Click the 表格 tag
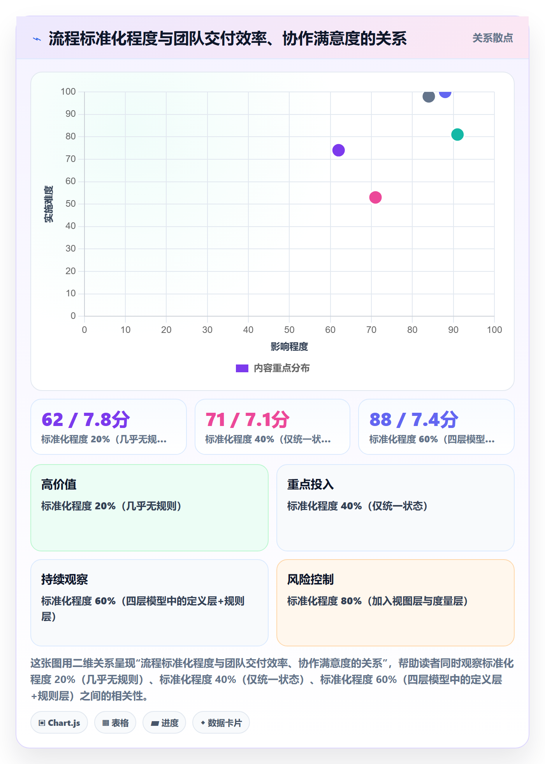The image size is (545, 764). coord(115,723)
